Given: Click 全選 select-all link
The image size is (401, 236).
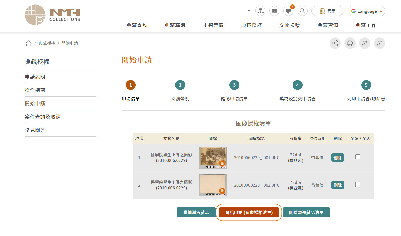Looking at the screenshot, I should tap(354, 138).
